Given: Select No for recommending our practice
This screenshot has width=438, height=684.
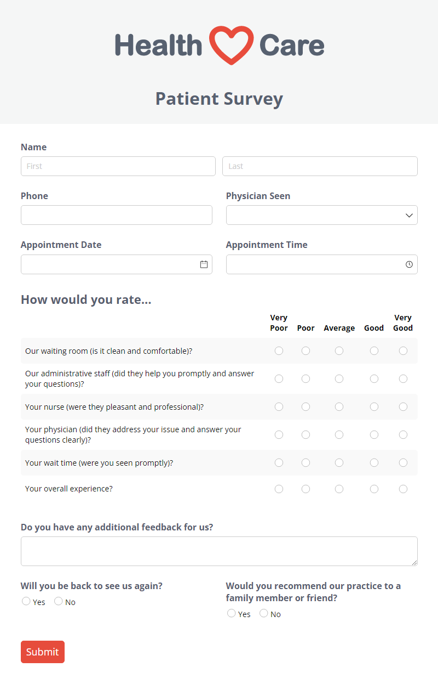Looking at the screenshot, I should pos(263,613).
